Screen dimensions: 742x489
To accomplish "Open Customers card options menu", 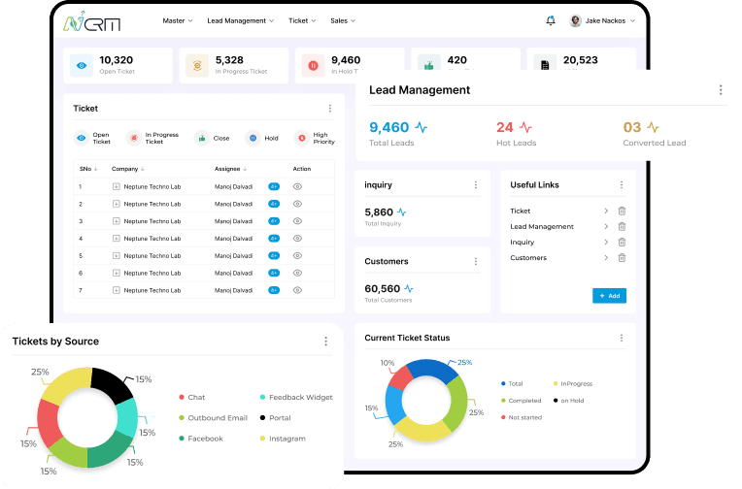I will (475, 262).
